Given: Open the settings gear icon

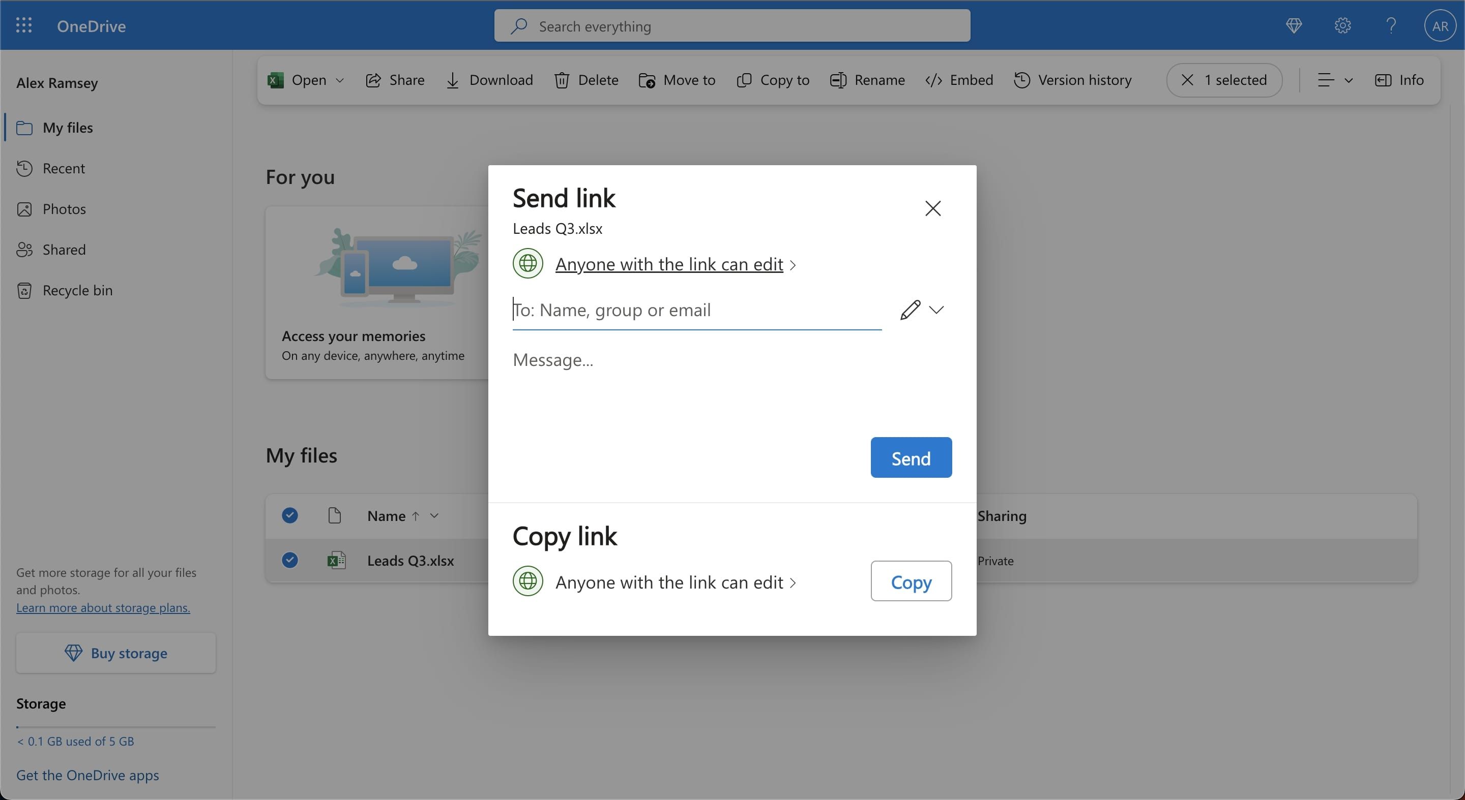Looking at the screenshot, I should [x=1342, y=25].
